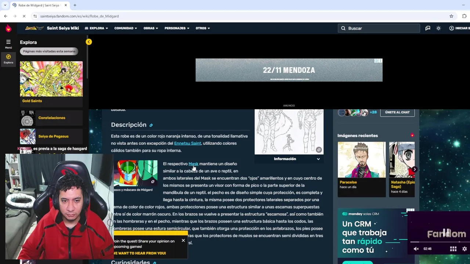The height and width of the screenshot is (264, 470).
Task: Click the user account avatar icon
Action: point(451,28)
